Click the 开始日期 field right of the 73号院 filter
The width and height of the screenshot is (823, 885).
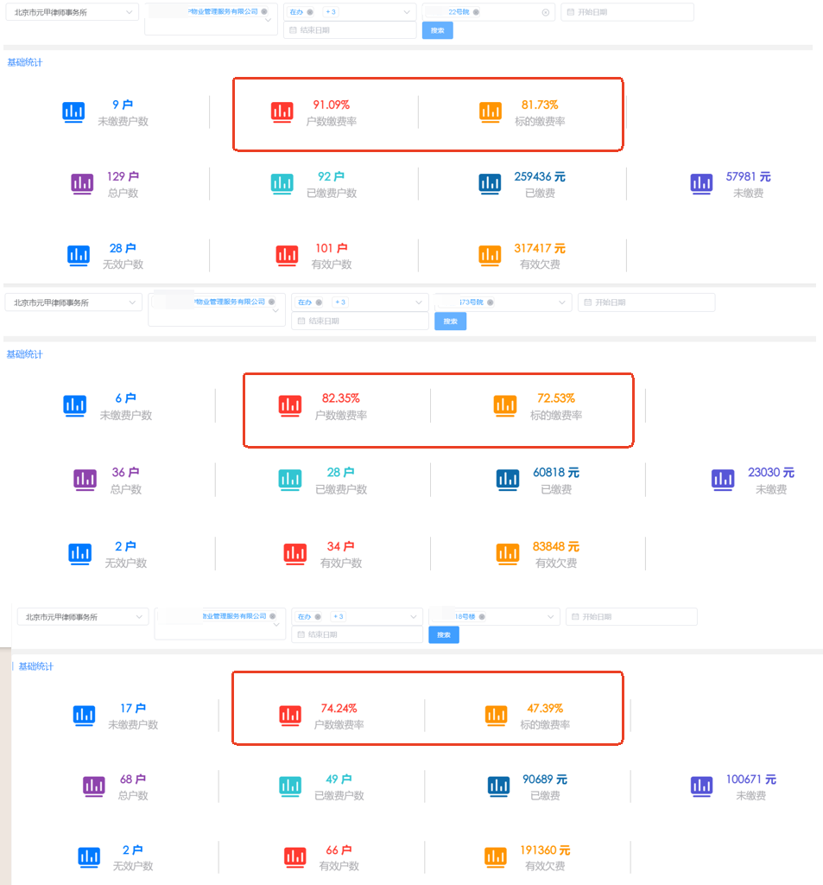pyautogui.click(x=646, y=302)
